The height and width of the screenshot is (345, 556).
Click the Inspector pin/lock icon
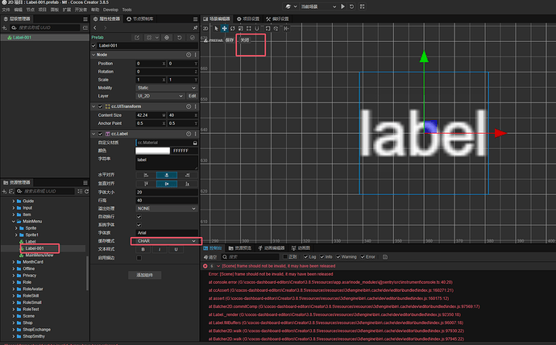(195, 27)
